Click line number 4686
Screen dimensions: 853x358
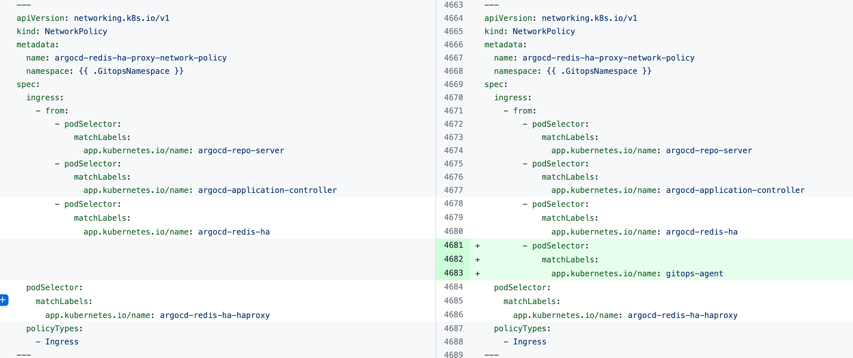(453, 315)
